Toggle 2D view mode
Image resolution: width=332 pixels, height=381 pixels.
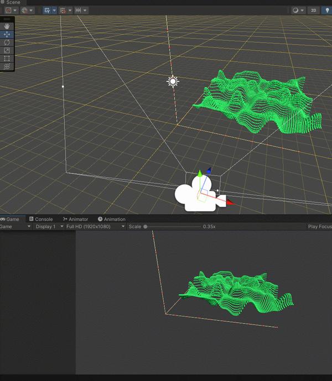point(314,10)
